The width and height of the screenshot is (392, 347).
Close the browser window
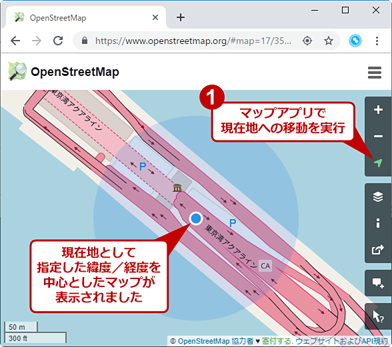(376, 10)
